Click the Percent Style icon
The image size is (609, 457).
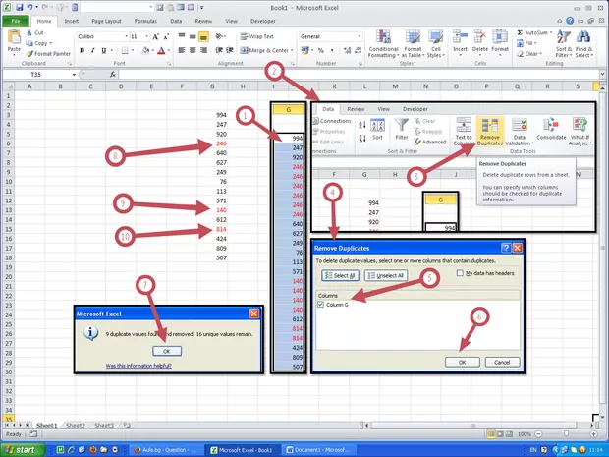point(321,50)
